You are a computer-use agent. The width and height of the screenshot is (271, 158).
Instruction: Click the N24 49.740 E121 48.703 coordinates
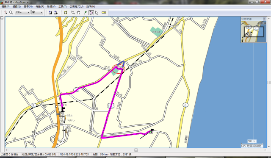point(74,154)
